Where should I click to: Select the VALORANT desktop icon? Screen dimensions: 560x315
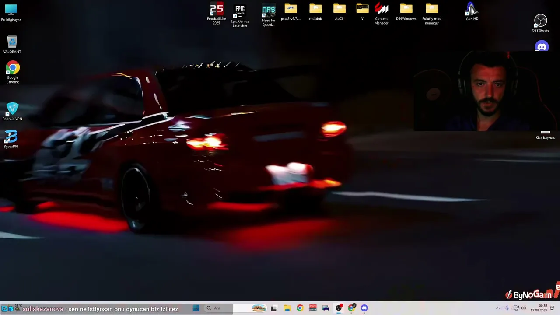12,45
